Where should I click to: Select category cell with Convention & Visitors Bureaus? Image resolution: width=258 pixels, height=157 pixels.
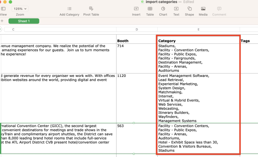click(x=198, y=138)
